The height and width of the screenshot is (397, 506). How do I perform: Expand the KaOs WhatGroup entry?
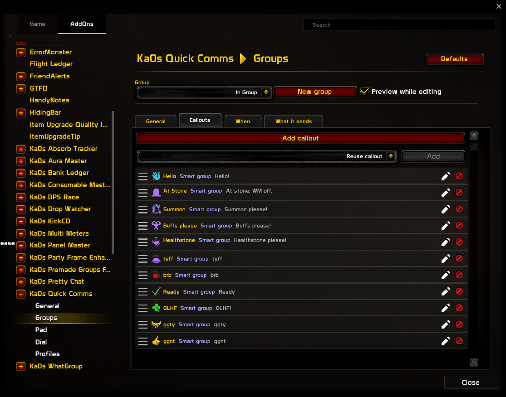[x=21, y=366]
